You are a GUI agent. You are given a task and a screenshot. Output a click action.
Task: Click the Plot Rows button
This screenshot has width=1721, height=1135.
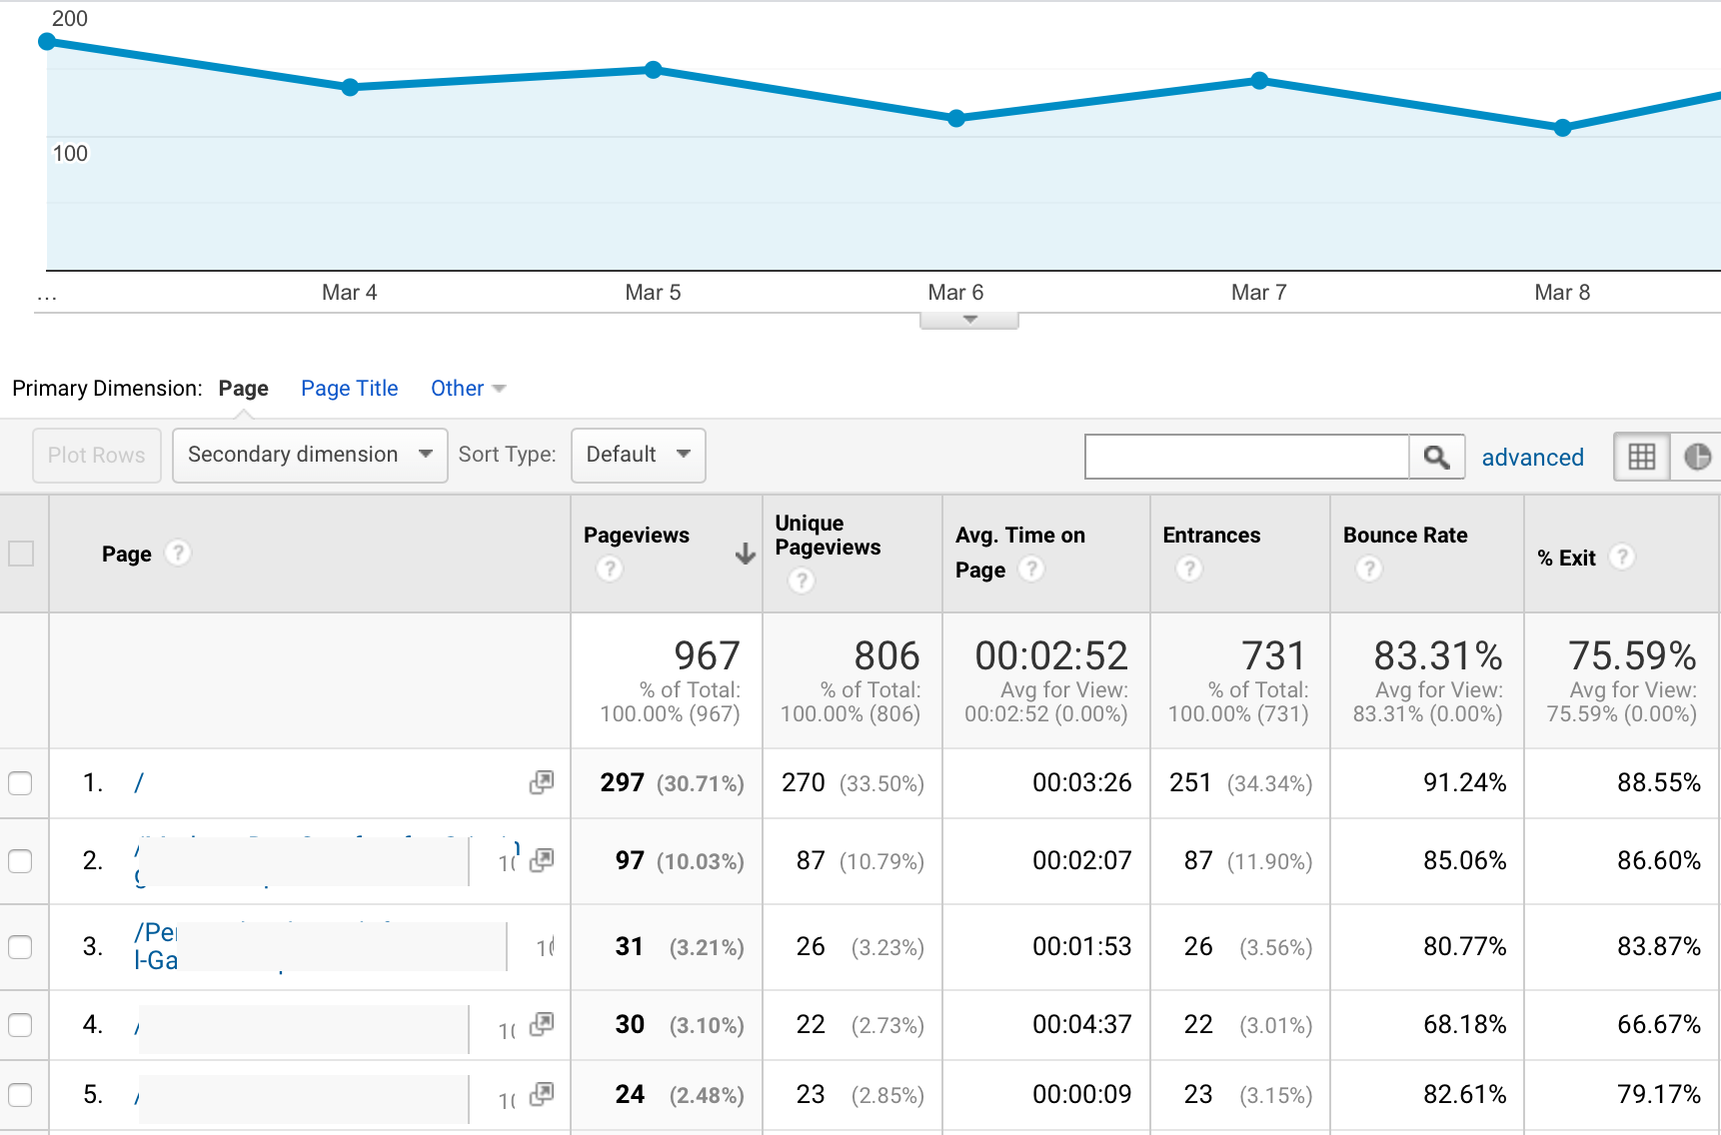pyautogui.click(x=96, y=455)
